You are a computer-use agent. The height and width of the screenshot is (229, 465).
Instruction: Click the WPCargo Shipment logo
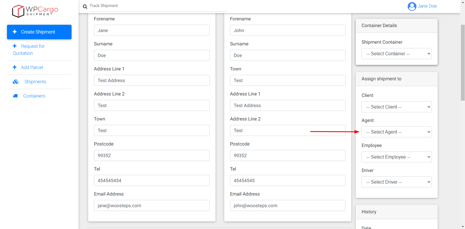point(35,11)
